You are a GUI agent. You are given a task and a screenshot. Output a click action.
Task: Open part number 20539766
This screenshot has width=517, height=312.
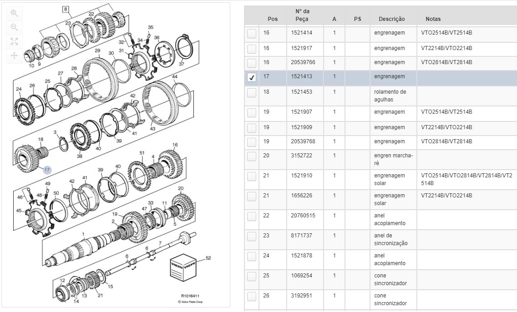point(303,62)
